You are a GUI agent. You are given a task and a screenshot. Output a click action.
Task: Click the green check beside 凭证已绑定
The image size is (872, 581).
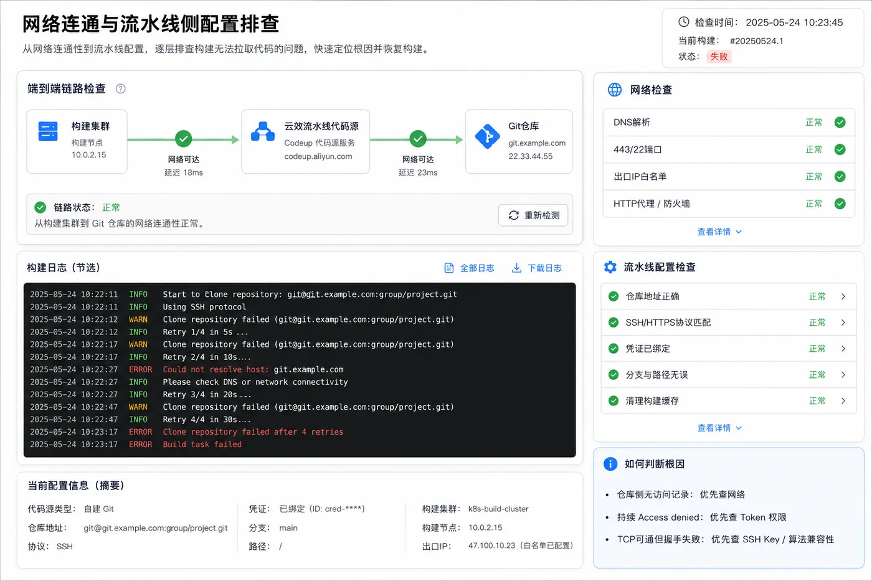click(x=614, y=349)
